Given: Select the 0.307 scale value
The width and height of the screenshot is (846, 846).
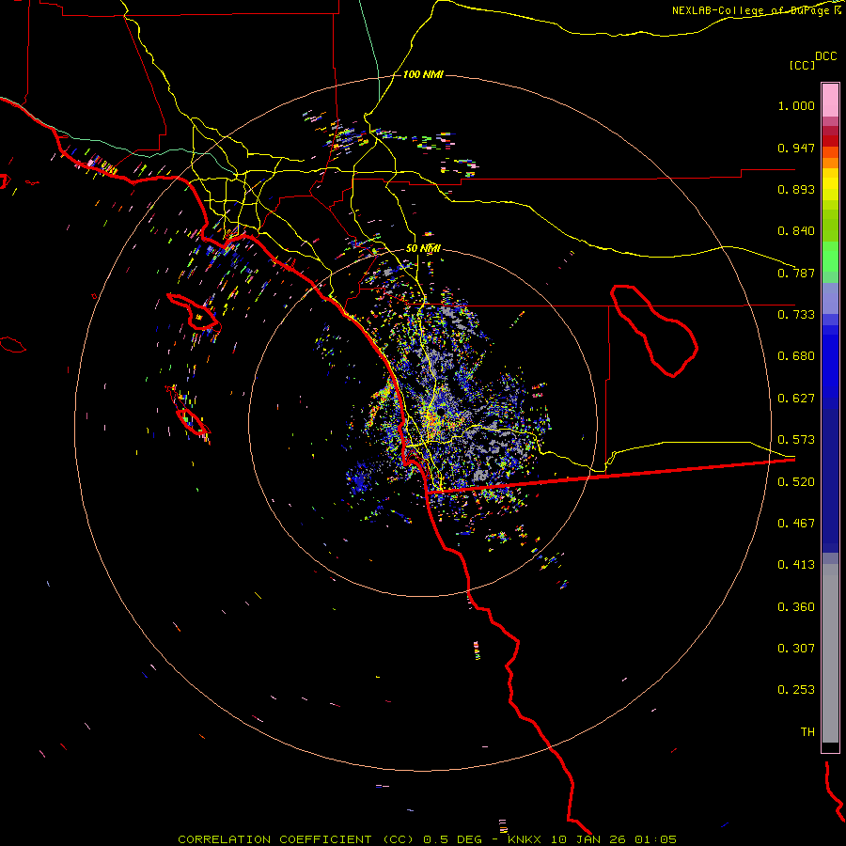Looking at the screenshot, I should tap(796, 649).
